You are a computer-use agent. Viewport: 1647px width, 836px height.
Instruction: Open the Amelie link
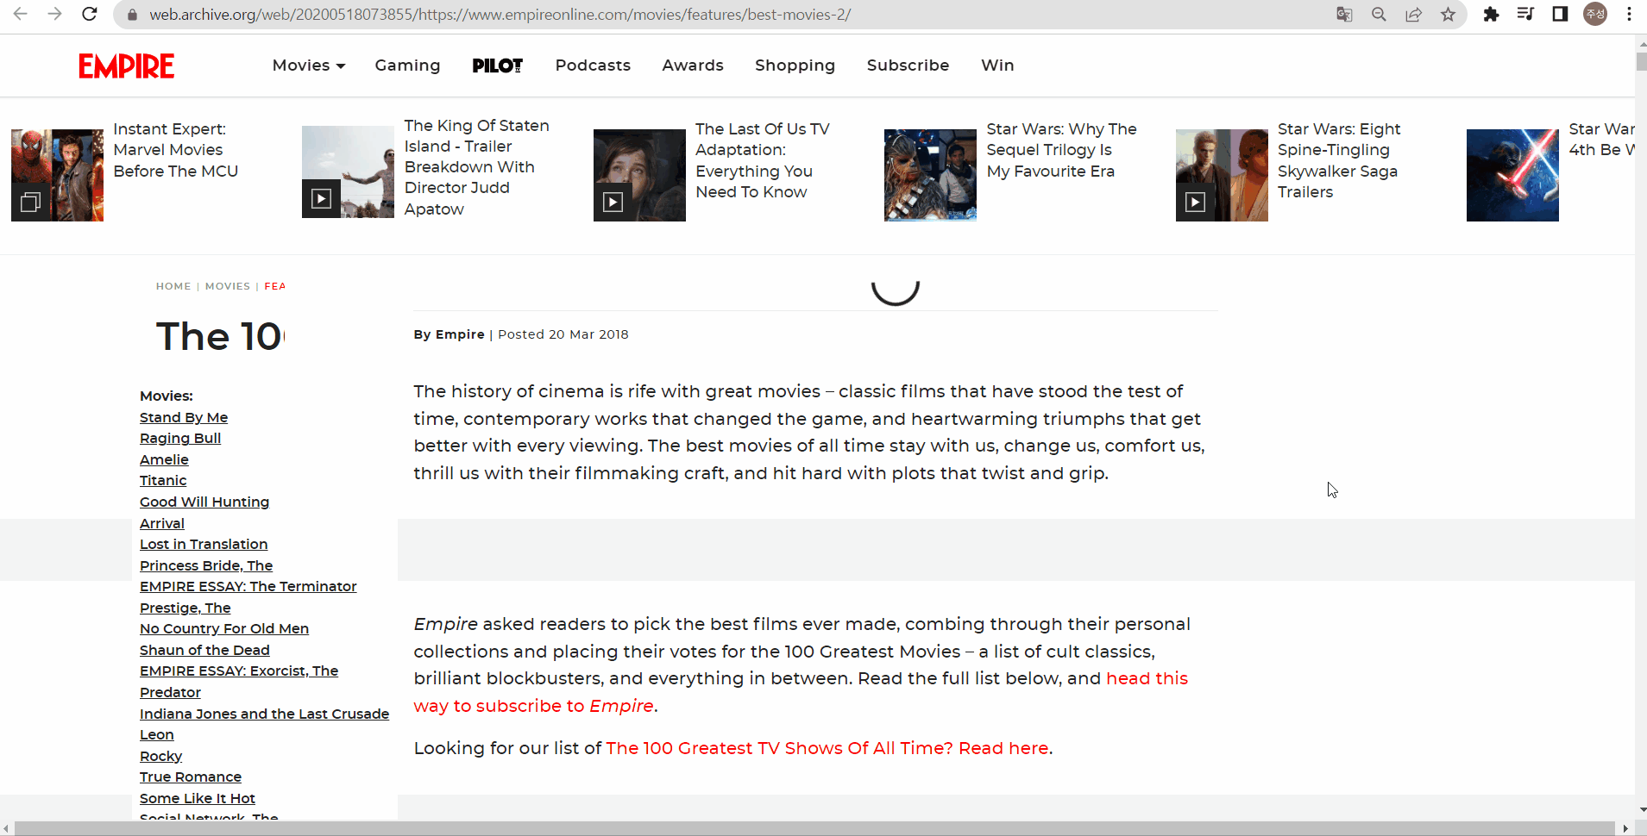(164, 459)
